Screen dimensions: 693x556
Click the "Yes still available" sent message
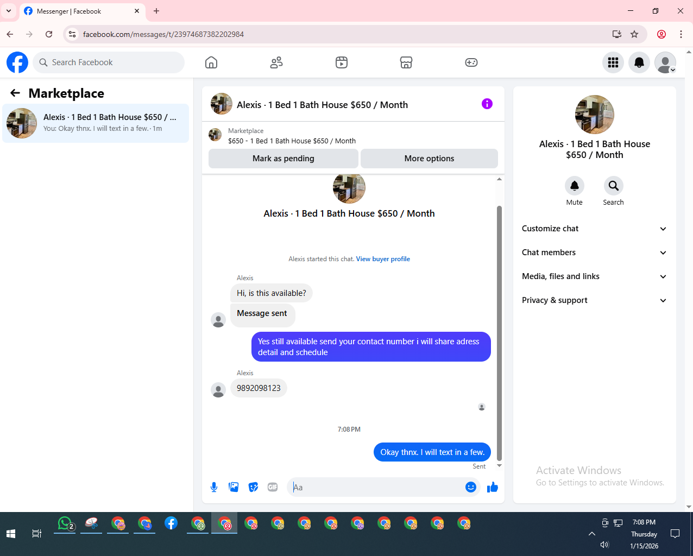(x=371, y=347)
